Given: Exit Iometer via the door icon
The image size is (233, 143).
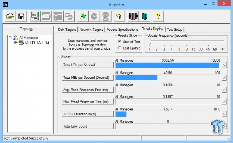Looking at the screenshot, I should click(x=144, y=16).
